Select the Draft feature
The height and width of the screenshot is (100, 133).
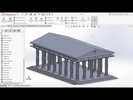[67, 20]
